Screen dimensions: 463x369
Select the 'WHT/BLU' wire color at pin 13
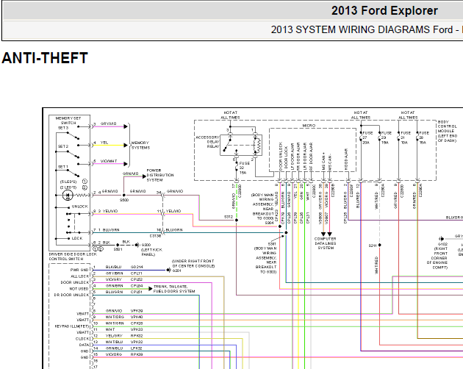pyautogui.click(x=114, y=342)
